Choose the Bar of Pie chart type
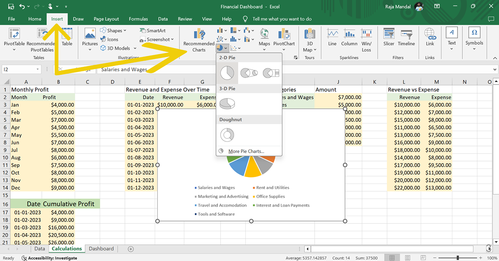Image resolution: width=499 pixels, height=261 pixels. click(x=271, y=73)
